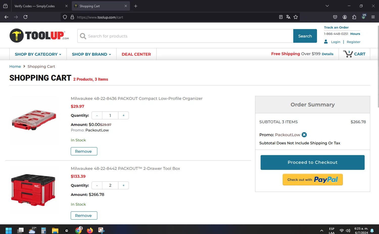Viewport: 379px width, 234px height.
Task: Click the Low-Profile Organizer quantity field
Action: click(110, 115)
